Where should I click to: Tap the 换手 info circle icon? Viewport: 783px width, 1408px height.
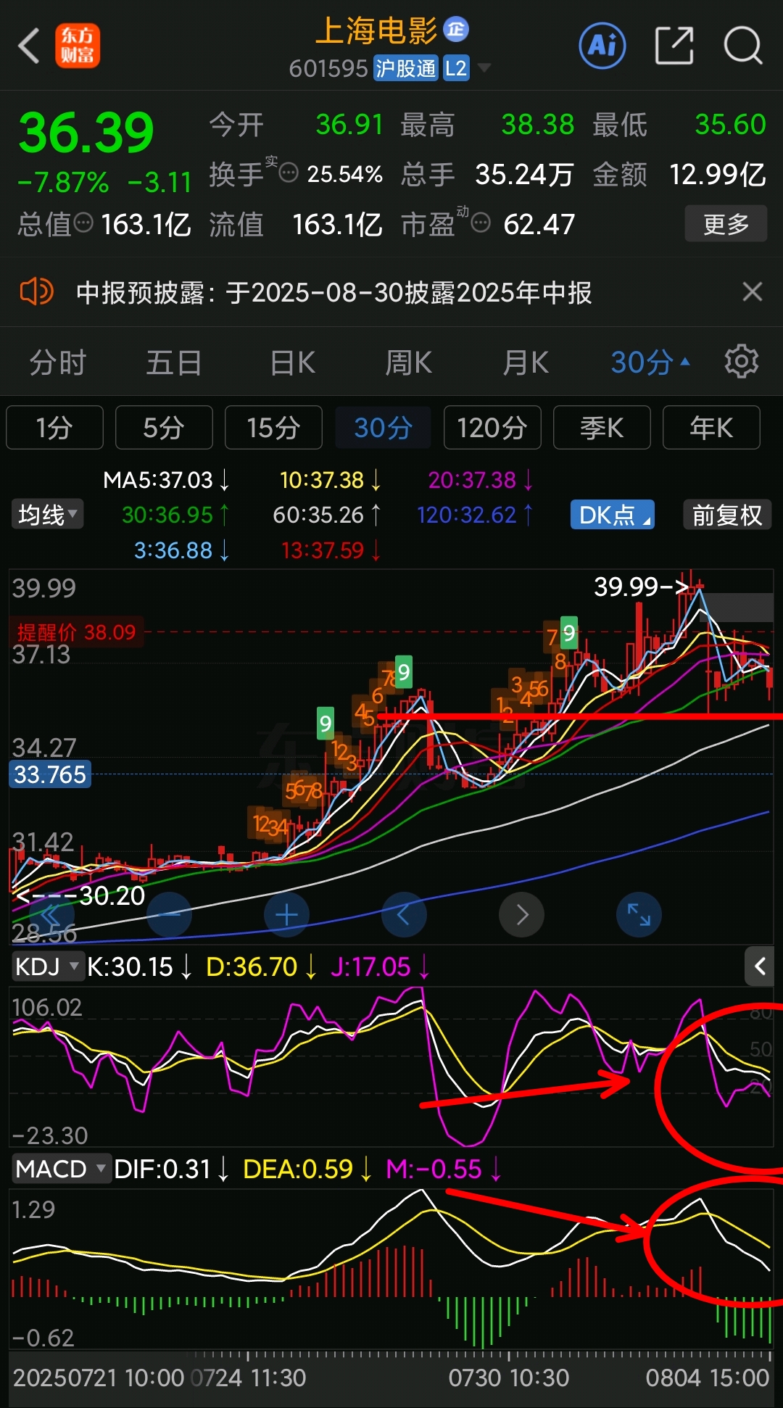coord(289,173)
